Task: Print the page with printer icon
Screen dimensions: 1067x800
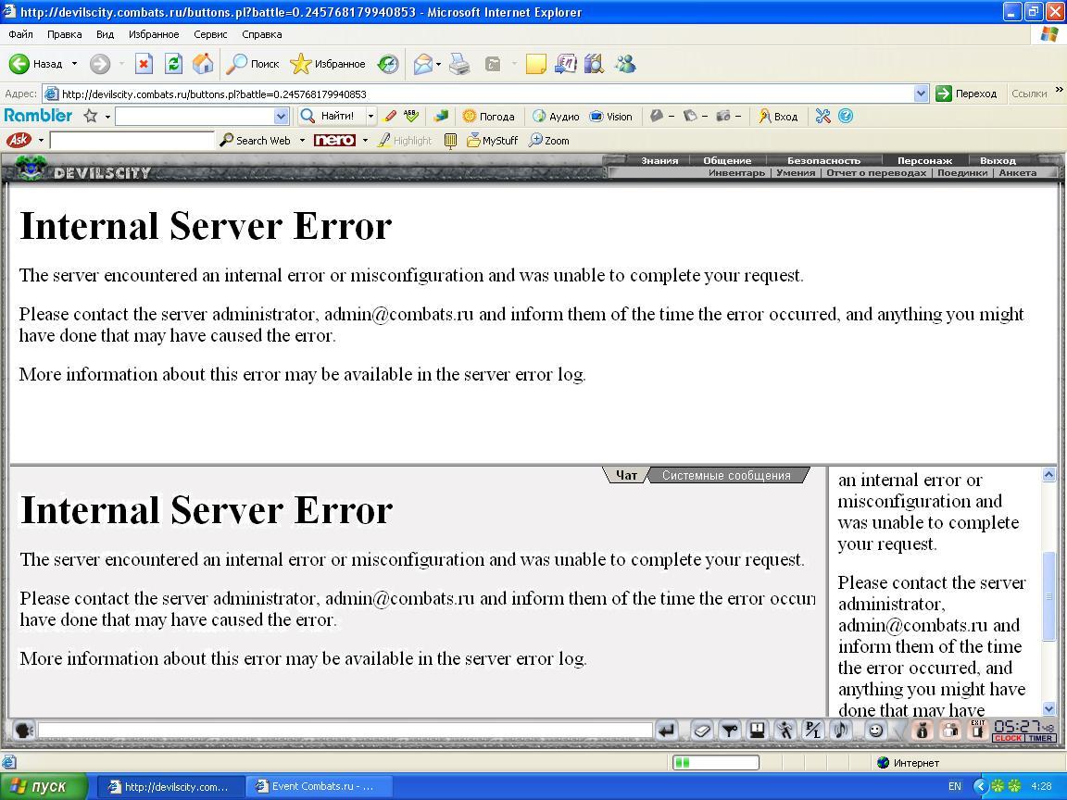Action: [x=460, y=64]
